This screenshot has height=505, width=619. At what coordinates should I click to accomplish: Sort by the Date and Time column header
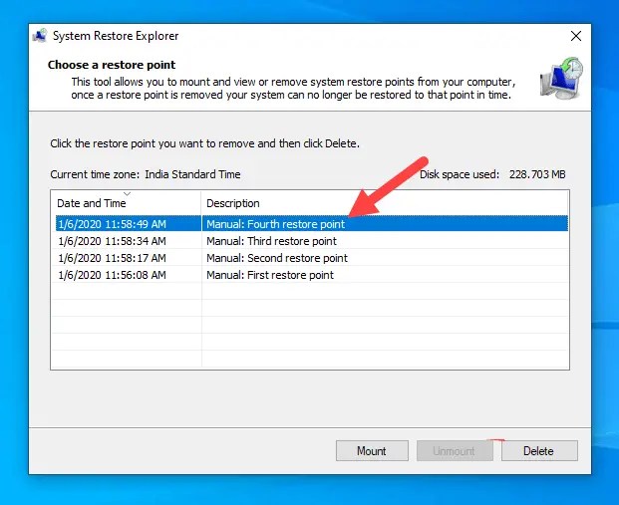pos(126,203)
